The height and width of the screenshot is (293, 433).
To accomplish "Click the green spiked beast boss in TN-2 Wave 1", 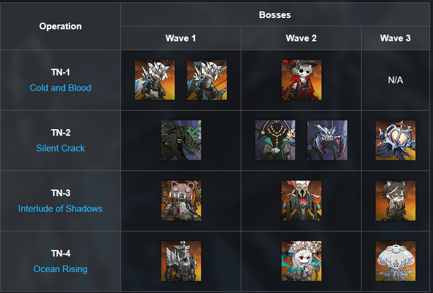I will click(181, 140).
